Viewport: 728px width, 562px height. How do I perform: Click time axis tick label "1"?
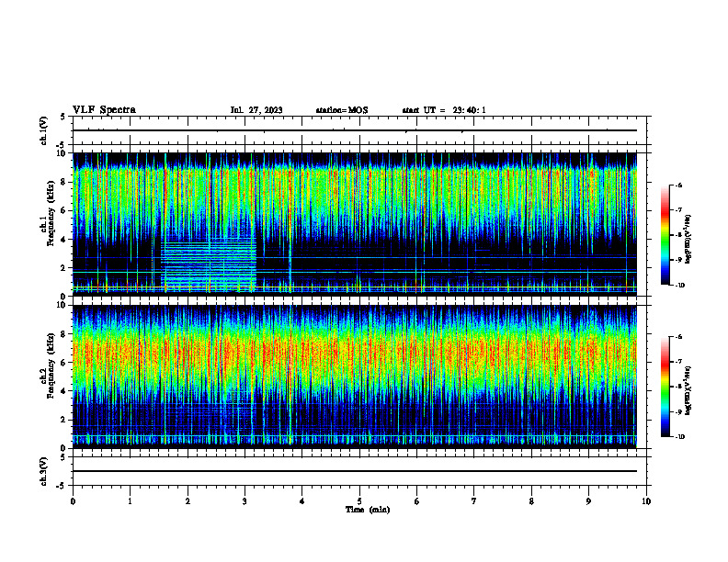(130, 501)
